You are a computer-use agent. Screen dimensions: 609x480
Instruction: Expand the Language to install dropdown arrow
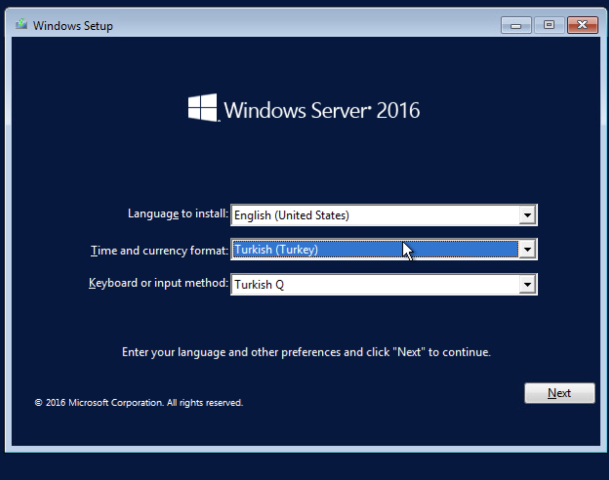pos(527,216)
